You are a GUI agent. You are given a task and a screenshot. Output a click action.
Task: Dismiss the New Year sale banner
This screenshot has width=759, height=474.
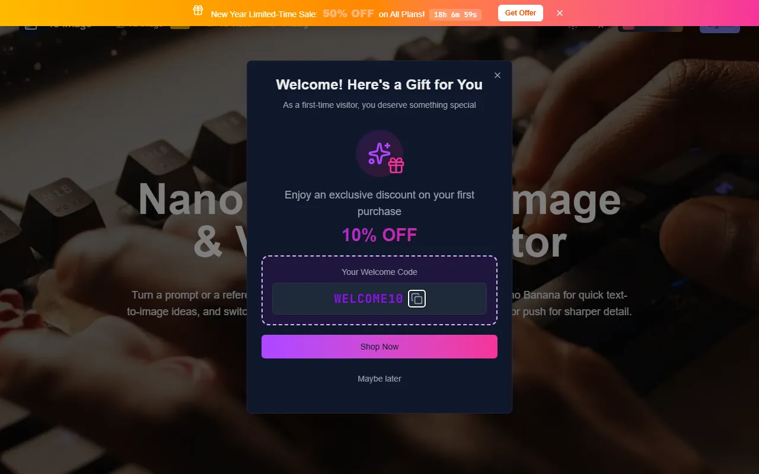560,13
